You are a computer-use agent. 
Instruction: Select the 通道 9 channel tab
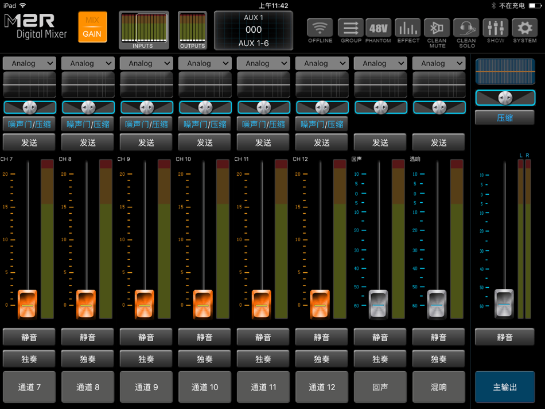tap(146, 387)
